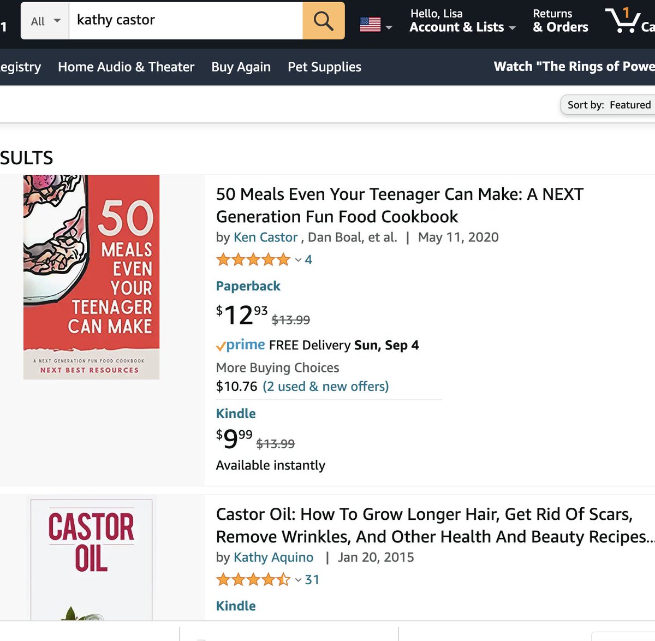Open the All departments search dropdown
Image resolution: width=655 pixels, height=641 pixels.
point(45,21)
